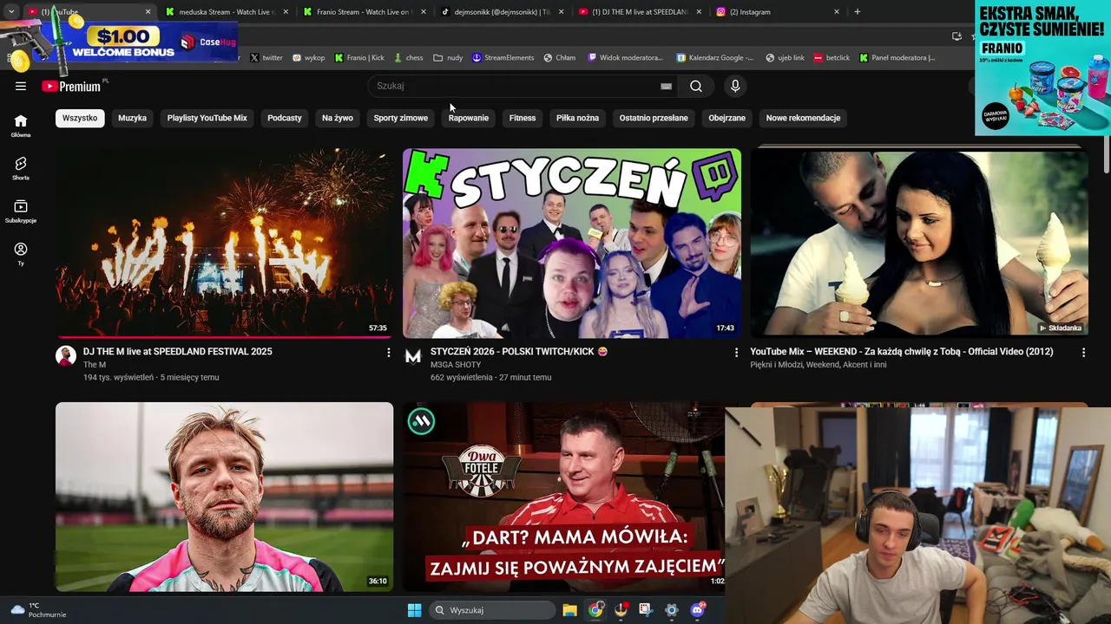The width and height of the screenshot is (1111, 624).
Task: Select the Piłka nożna chip
Action: click(577, 118)
